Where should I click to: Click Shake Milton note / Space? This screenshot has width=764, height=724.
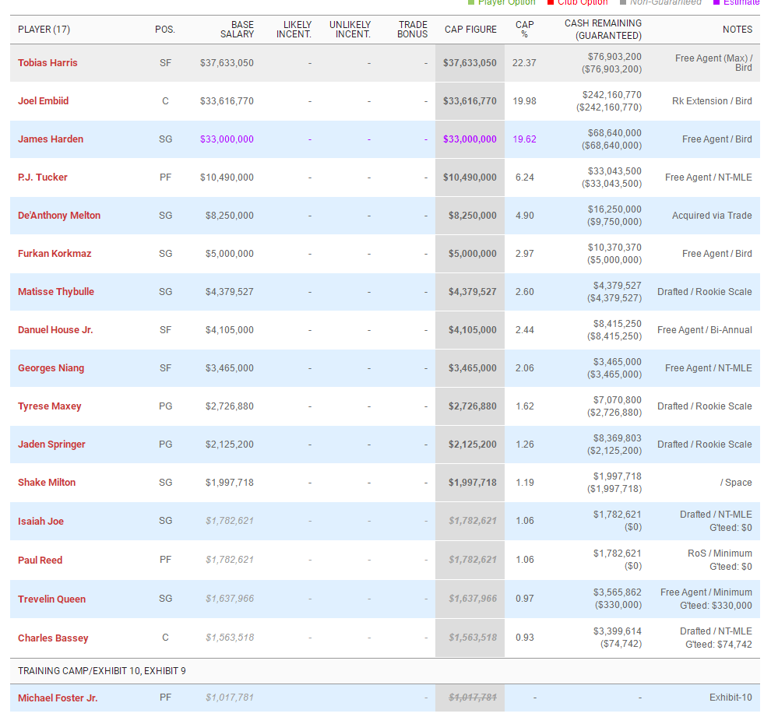tap(736, 483)
